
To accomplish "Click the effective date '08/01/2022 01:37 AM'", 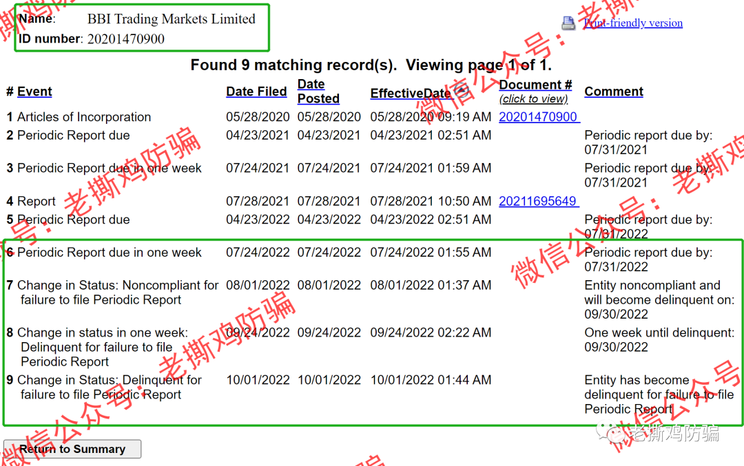I will click(x=431, y=285).
